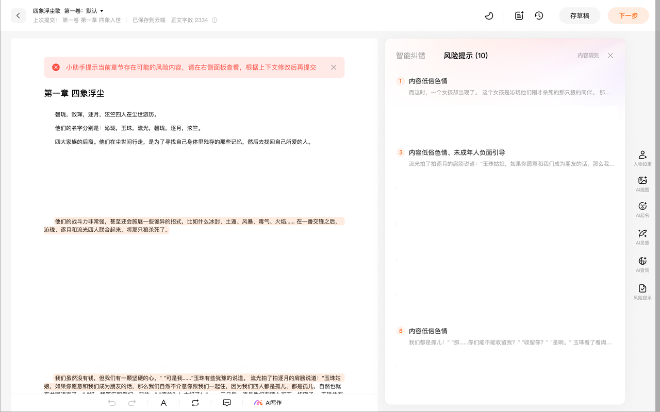
Task: Open the font formatting 'A' tool
Action: (163, 403)
